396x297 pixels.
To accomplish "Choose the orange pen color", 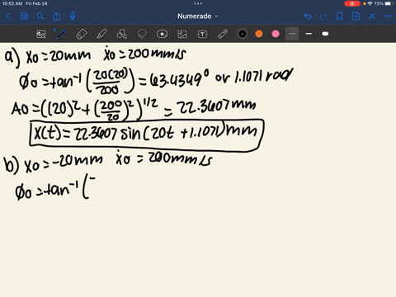I will coord(259,34).
